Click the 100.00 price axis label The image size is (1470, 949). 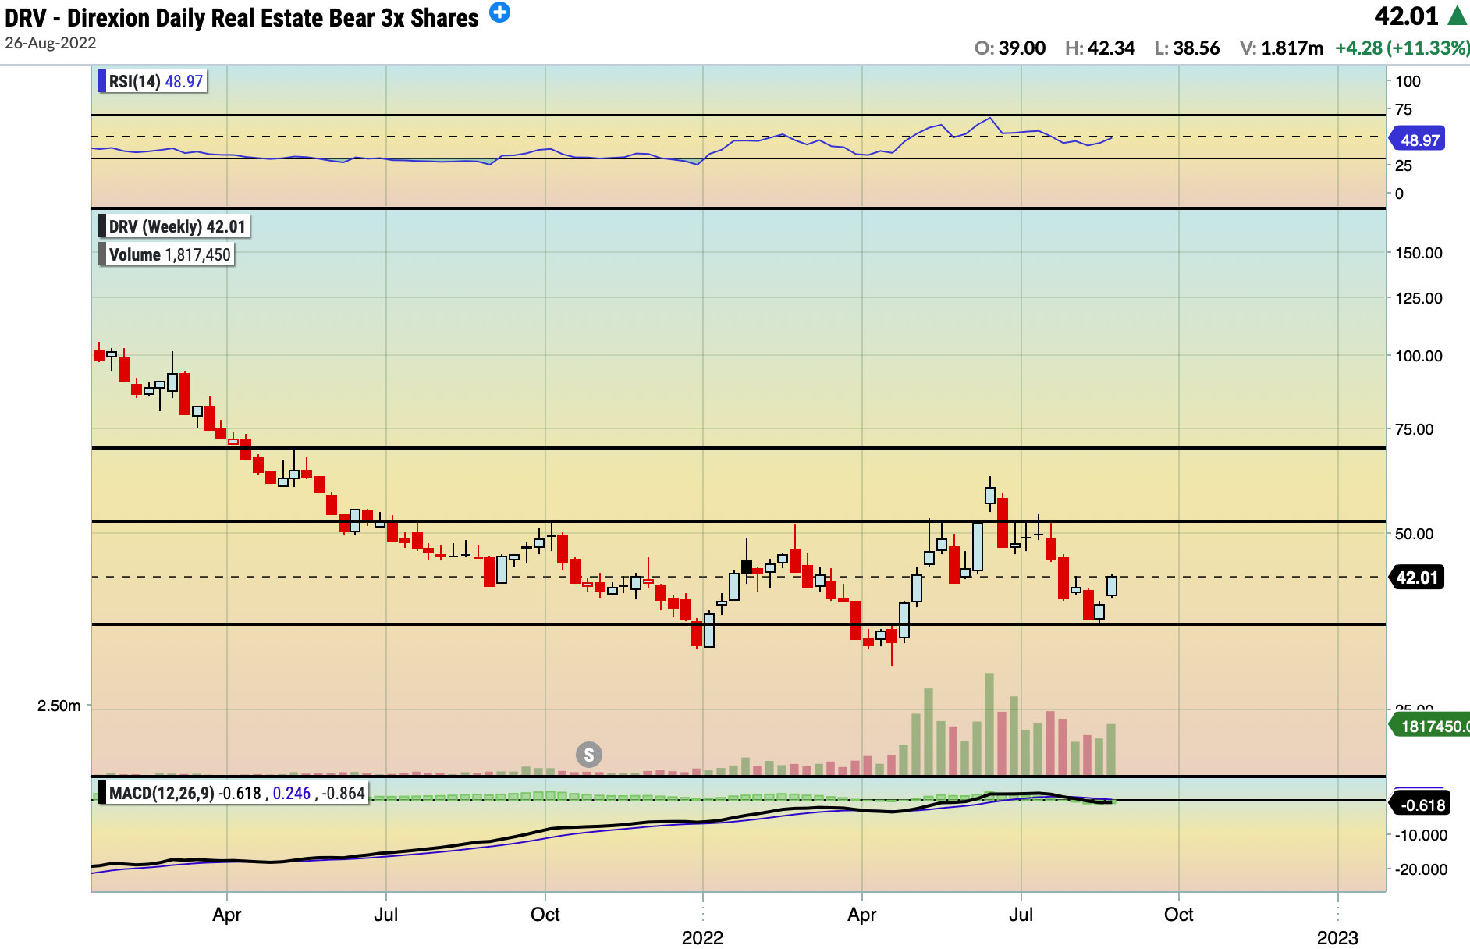1419,356
